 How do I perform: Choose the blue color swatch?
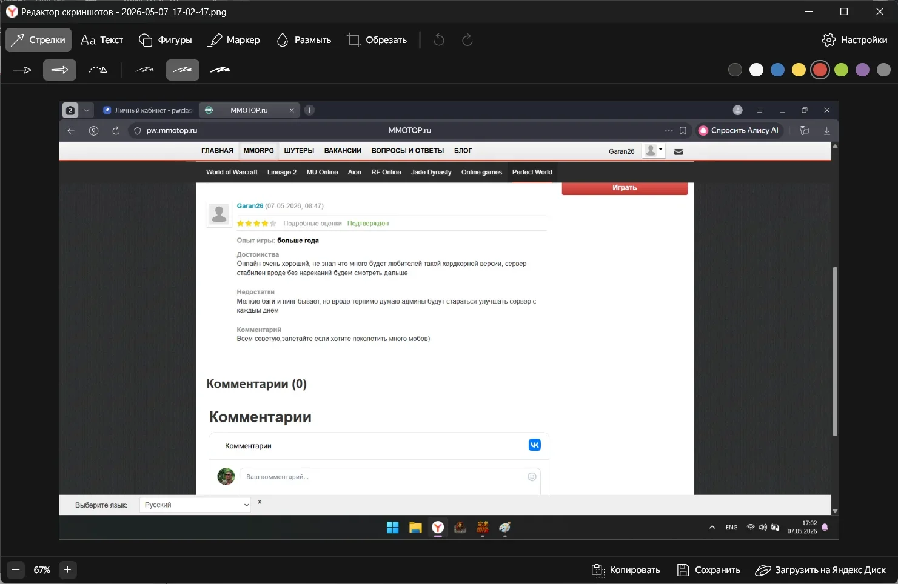[x=777, y=70]
